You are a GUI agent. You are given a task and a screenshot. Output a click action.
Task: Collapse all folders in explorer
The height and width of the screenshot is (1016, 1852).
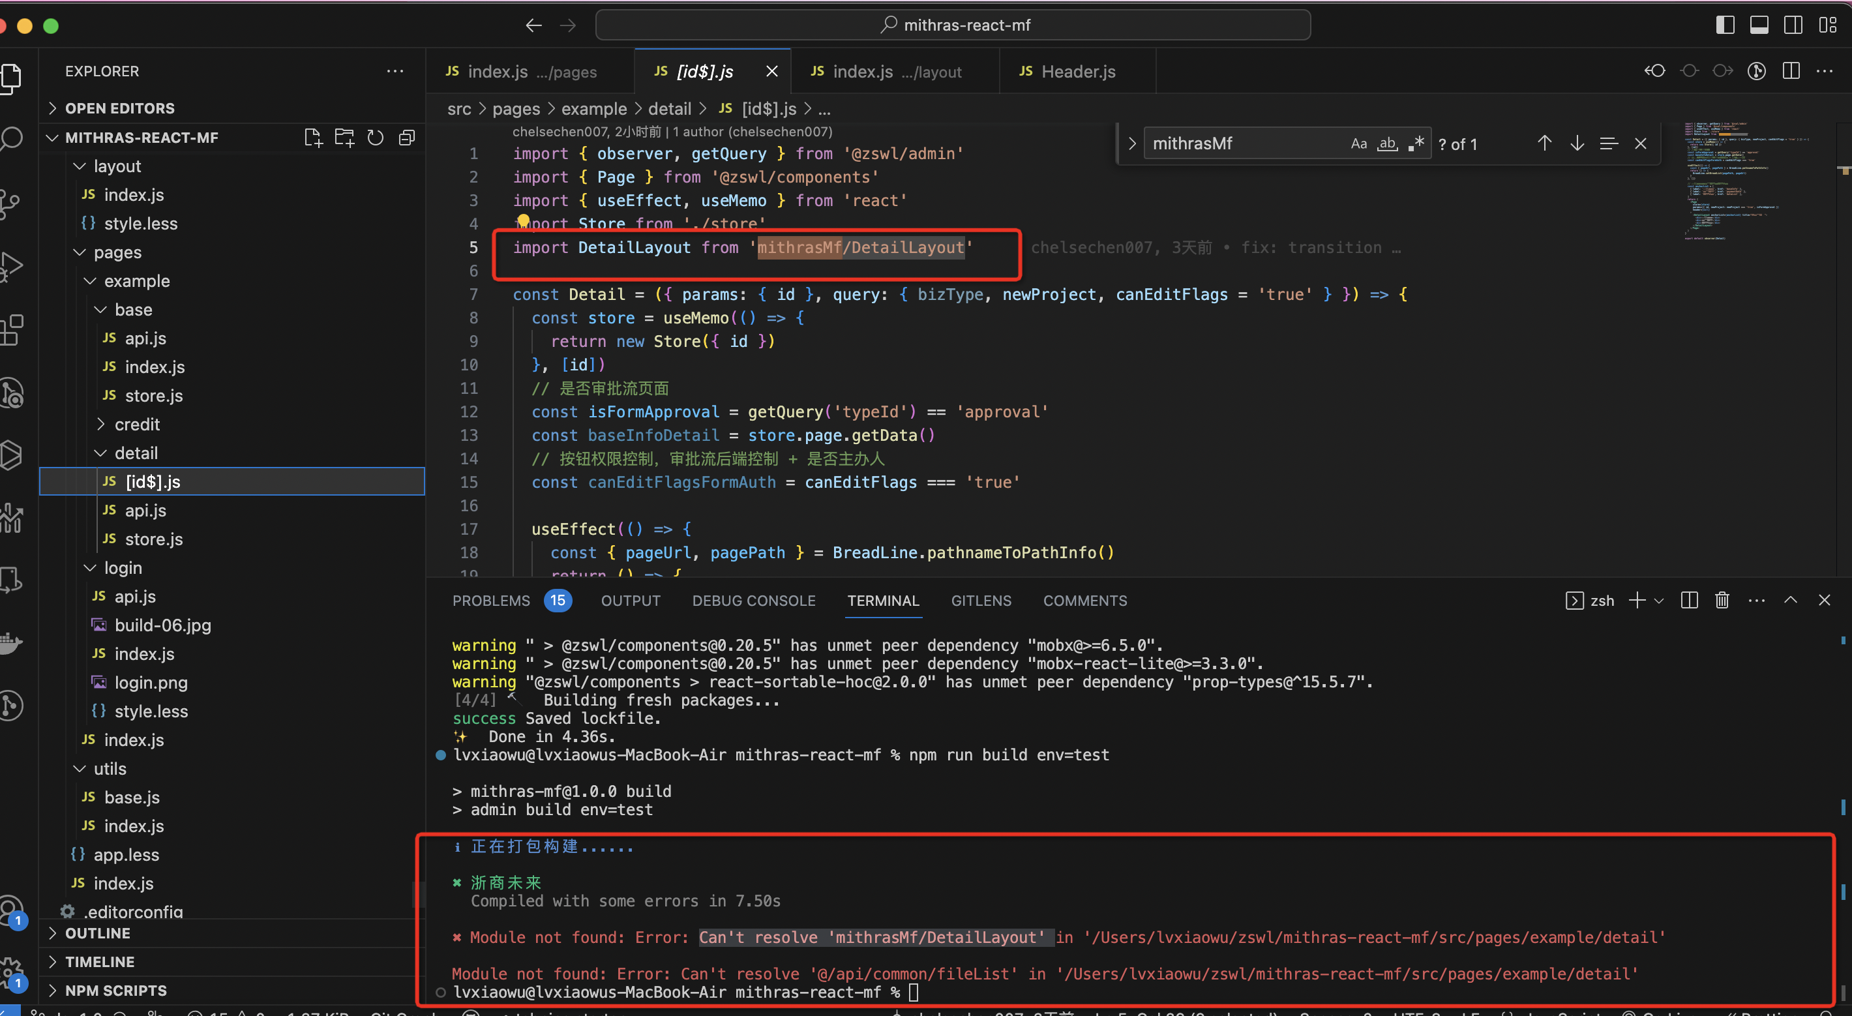click(x=407, y=138)
